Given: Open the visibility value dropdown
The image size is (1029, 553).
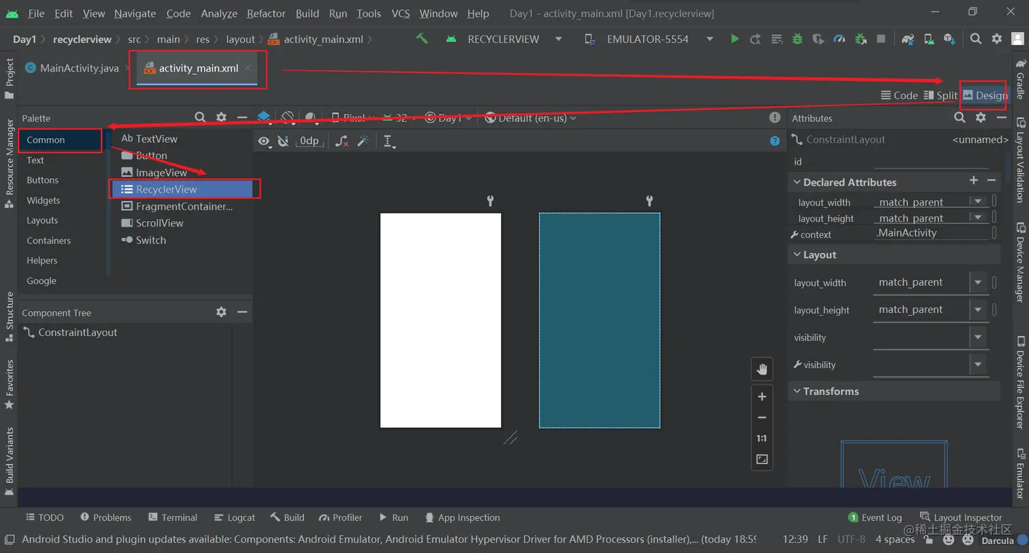Looking at the screenshot, I should point(978,337).
